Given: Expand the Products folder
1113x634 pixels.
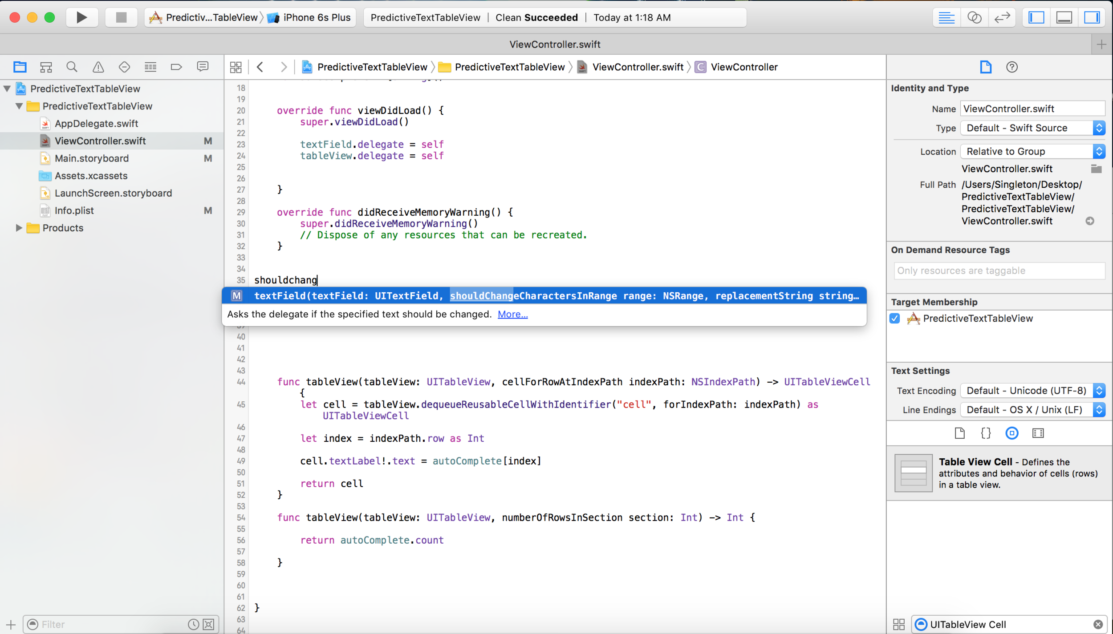Looking at the screenshot, I should point(19,228).
